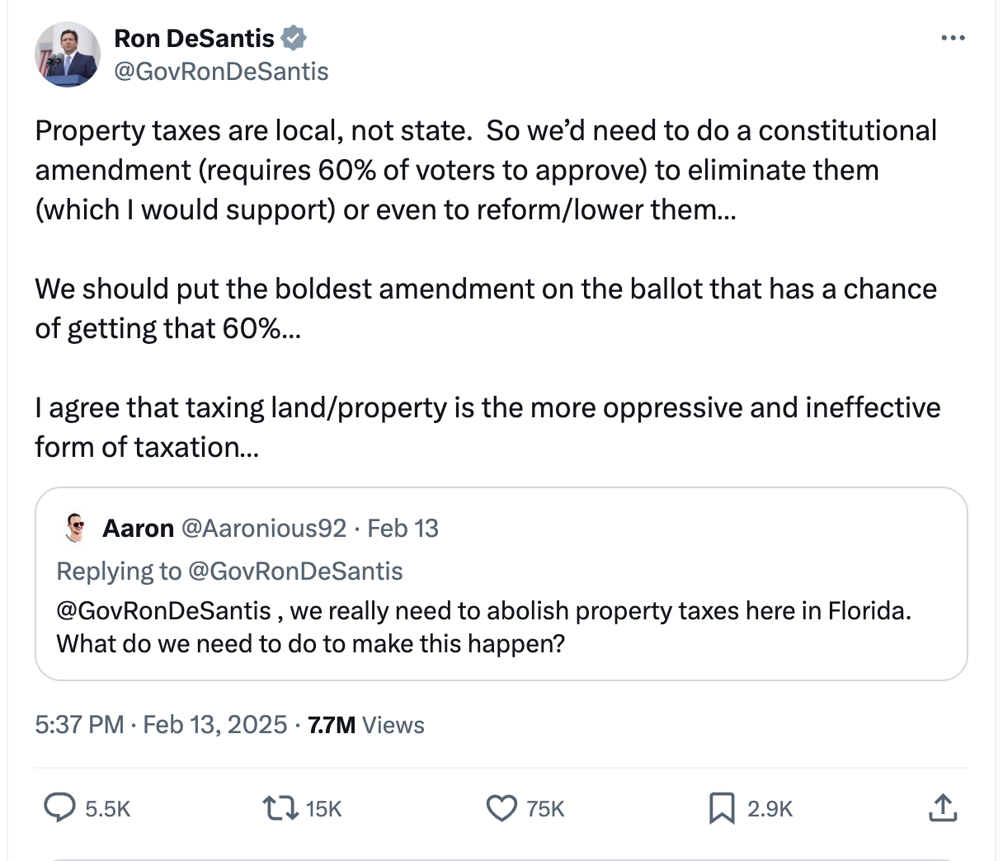Click the share upload icon
The width and height of the screenshot is (1003, 861).
(942, 808)
